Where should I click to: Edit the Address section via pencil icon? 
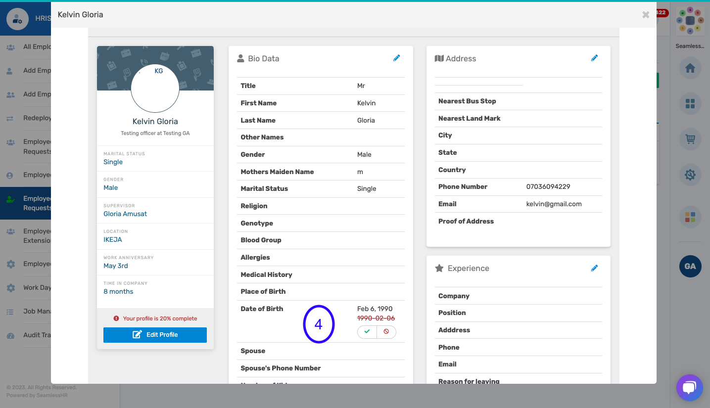pos(594,58)
